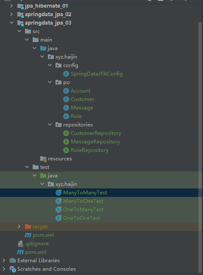Screen dimensions: 203x275
Task: Click the CustomerRepository interface icon
Action: [66, 133]
